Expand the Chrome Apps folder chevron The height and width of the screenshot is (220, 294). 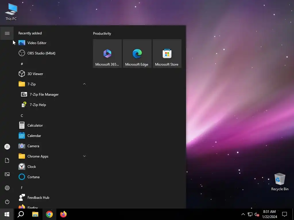(x=84, y=156)
